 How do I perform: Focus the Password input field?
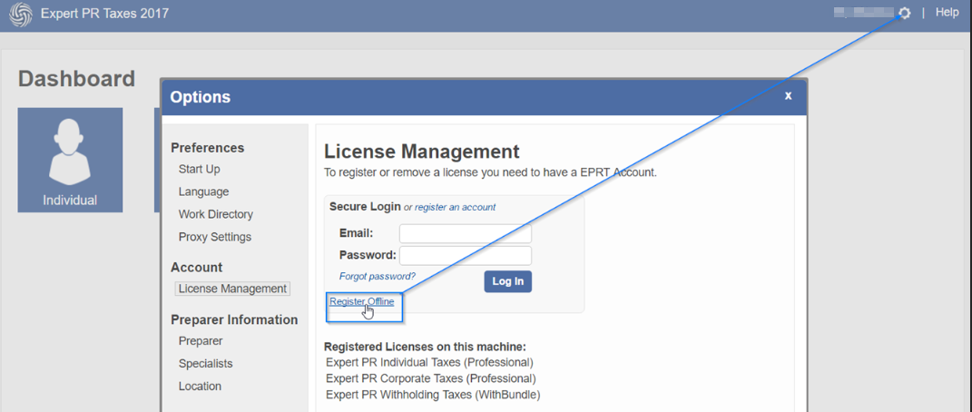point(466,255)
